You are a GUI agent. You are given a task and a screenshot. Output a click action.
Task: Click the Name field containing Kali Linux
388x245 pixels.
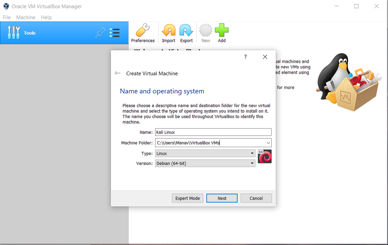213,132
